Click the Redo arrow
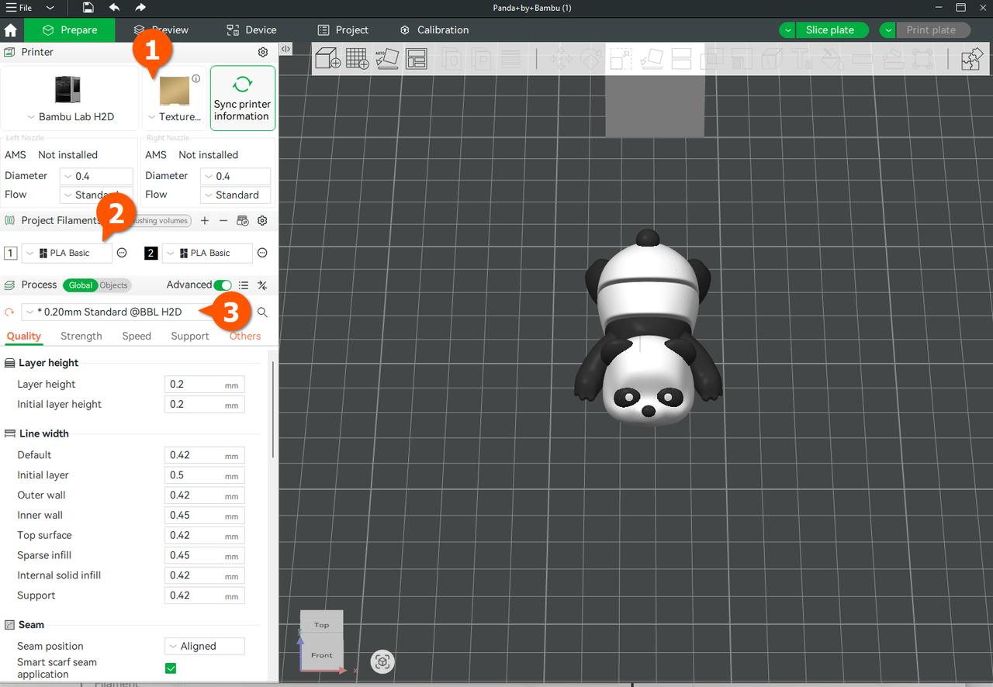 (140, 8)
